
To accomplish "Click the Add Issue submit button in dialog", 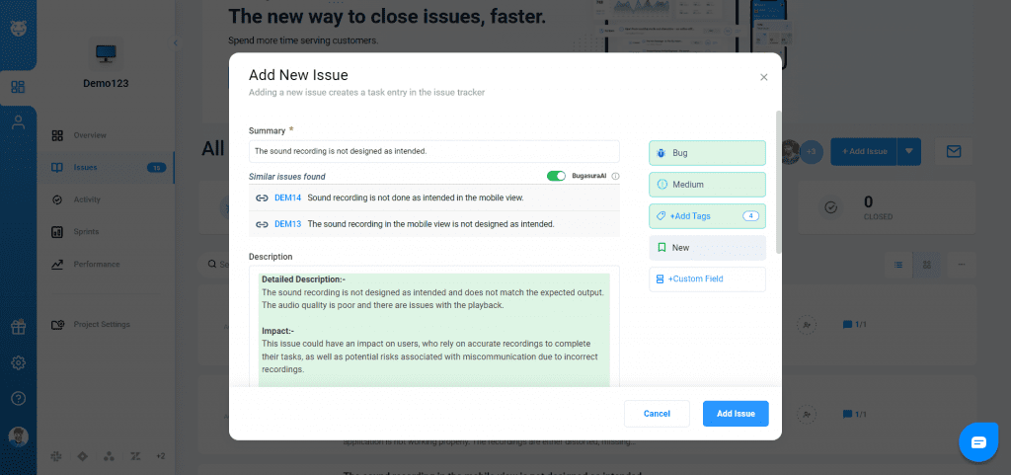I will coord(736,414).
